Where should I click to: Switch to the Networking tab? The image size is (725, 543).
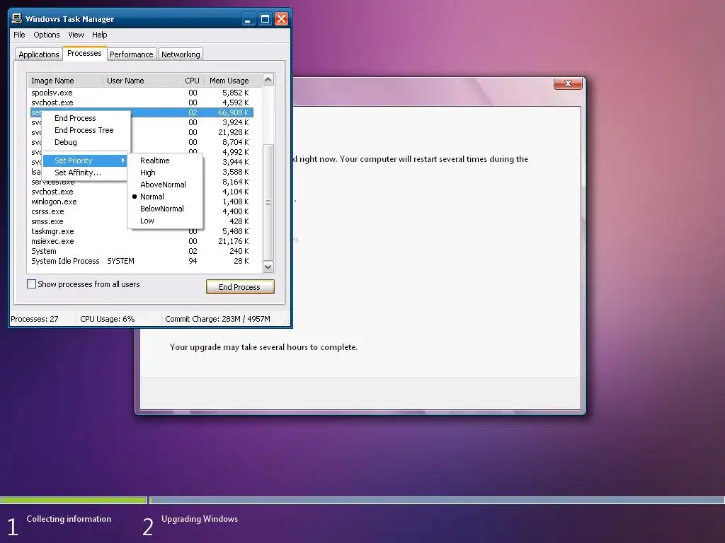pos(181,54)
